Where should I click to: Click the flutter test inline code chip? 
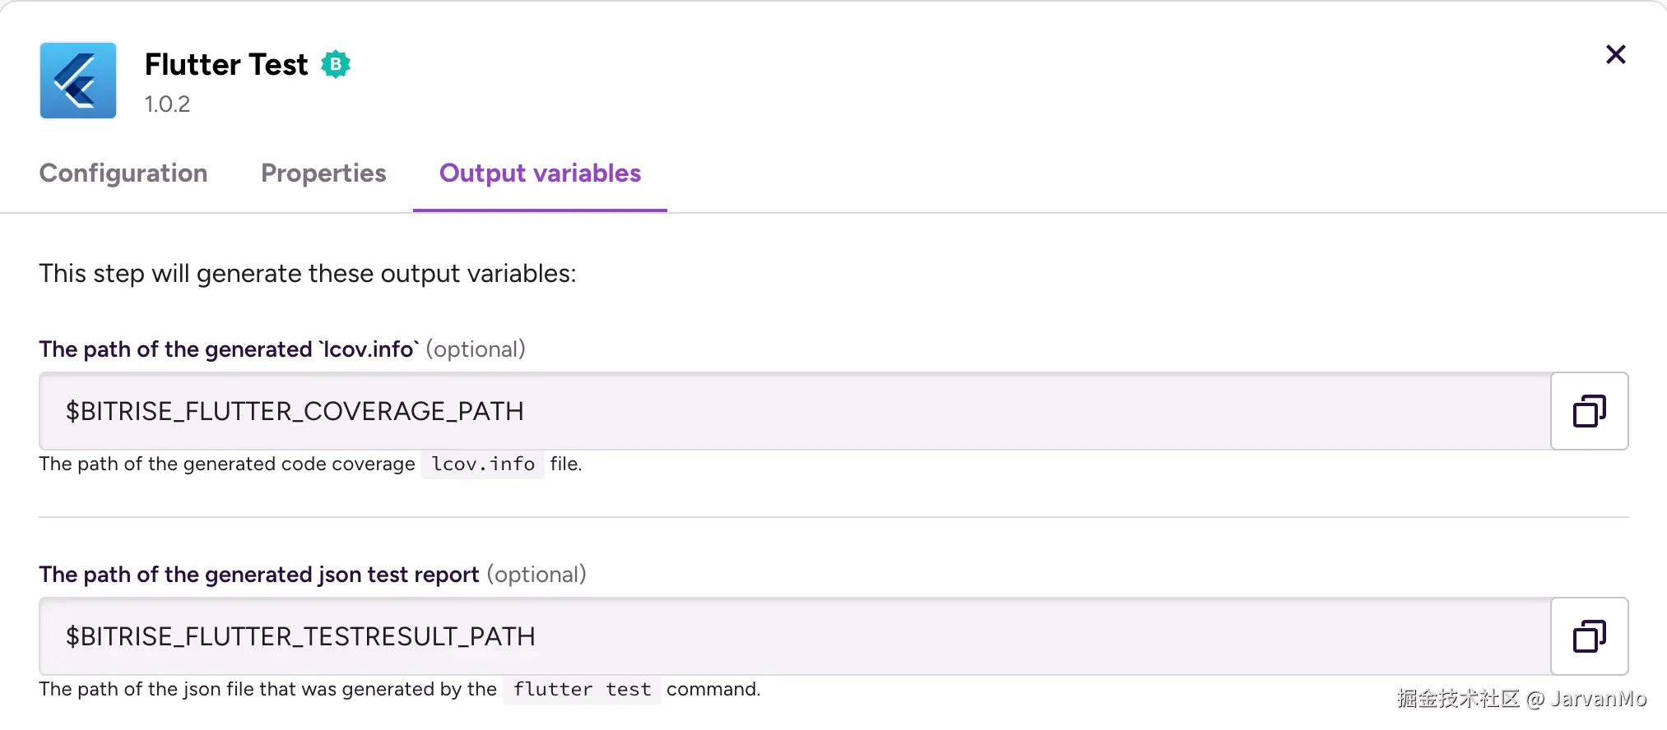(582, 690)
